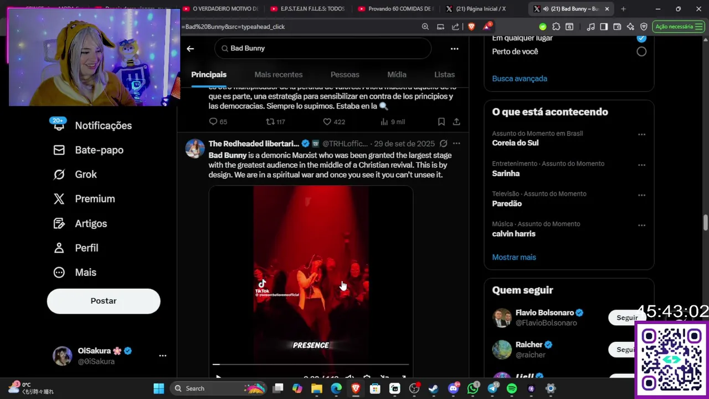Go back using the arrow beside search
The height and width of the screenshot is (399, 709).
point(190,49)
